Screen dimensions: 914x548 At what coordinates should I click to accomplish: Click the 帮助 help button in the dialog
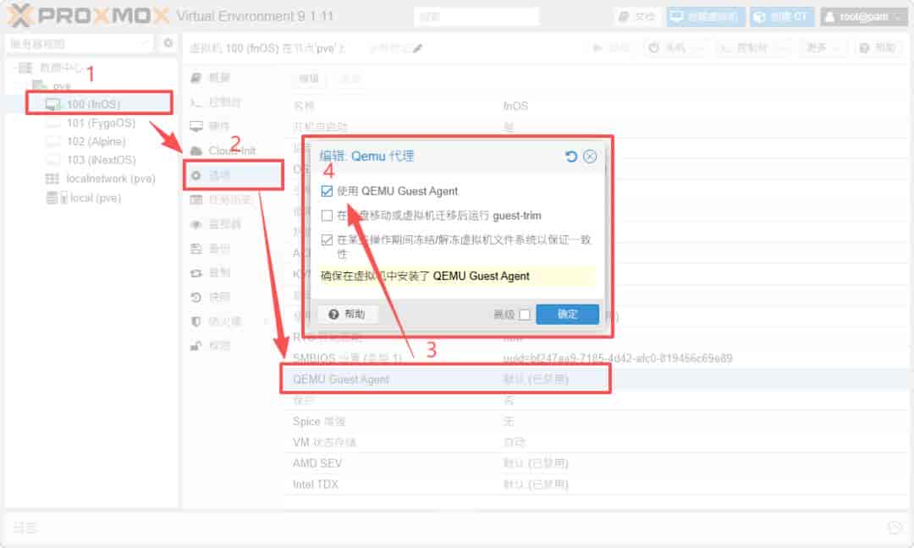[x=348, y=315]
